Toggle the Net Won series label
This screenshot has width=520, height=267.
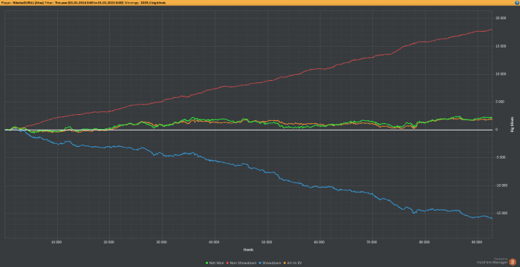[217, 263]
